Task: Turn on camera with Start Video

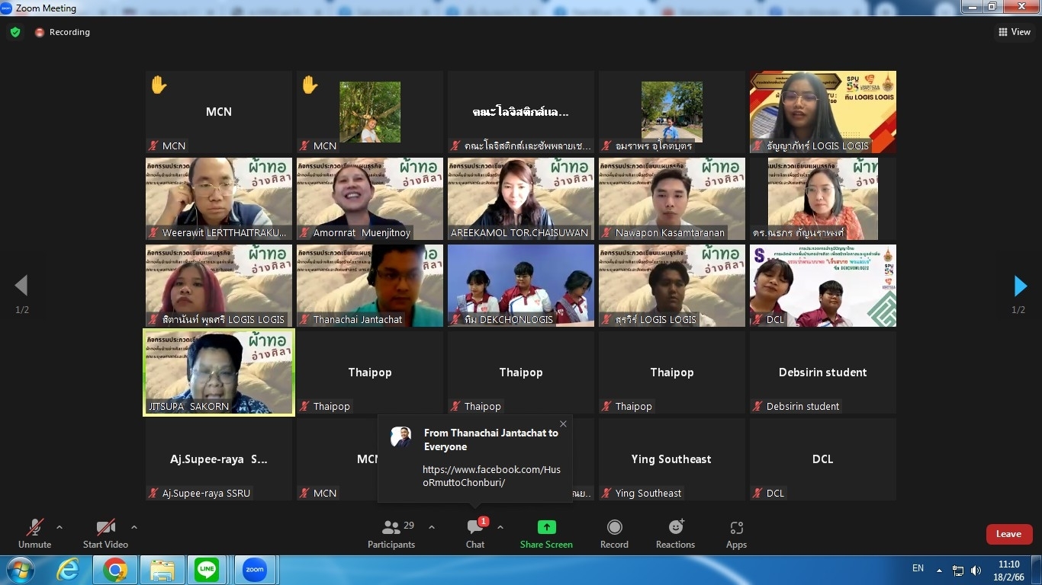Action: pyautogui.click(x=105, y=533)
